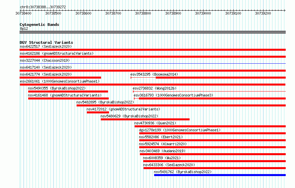Viewport: 295px width, 188px height.
Task: Click esv2661061 1000GenomesConsortiumPhase1 label
Action: click(x=60, y=81)
